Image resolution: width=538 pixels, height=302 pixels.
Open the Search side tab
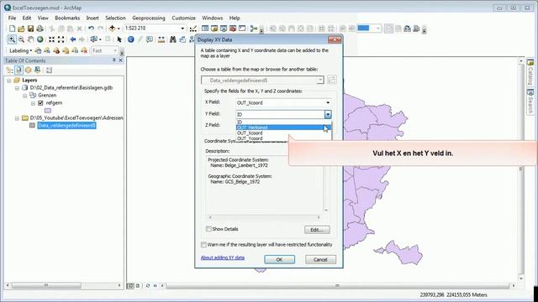pos(530,102)
